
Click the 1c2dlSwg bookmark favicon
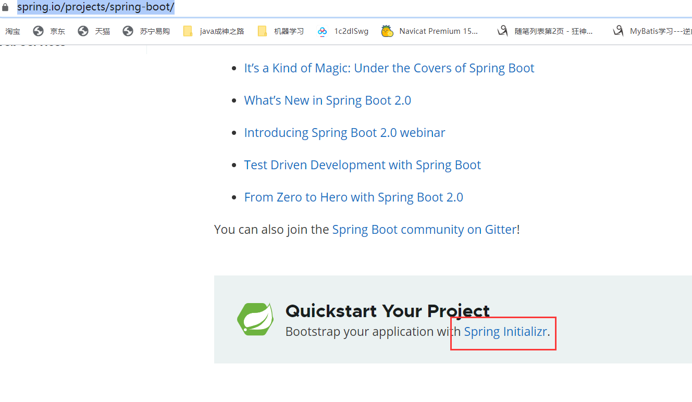322,31
